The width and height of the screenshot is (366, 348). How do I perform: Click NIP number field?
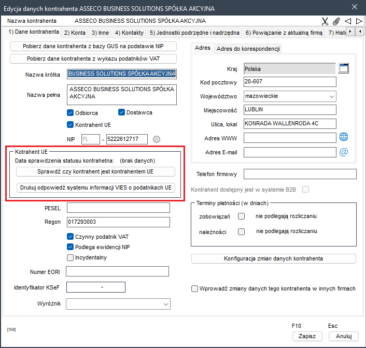(x=127, y=139)
